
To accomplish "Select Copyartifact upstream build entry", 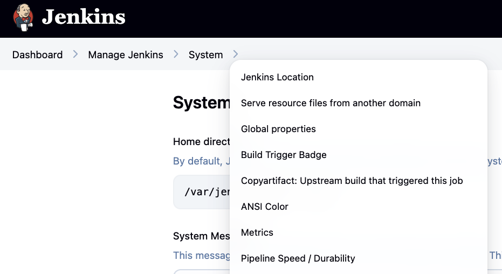I will [x=359, y=181].
